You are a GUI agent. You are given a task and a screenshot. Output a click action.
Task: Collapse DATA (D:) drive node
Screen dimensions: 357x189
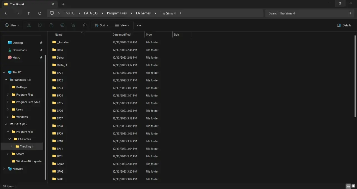pyautogui.click(x=6, y=124)
